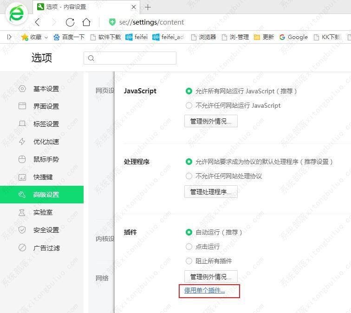Open the 百度一下 bookmark

(x=69, y=37)
